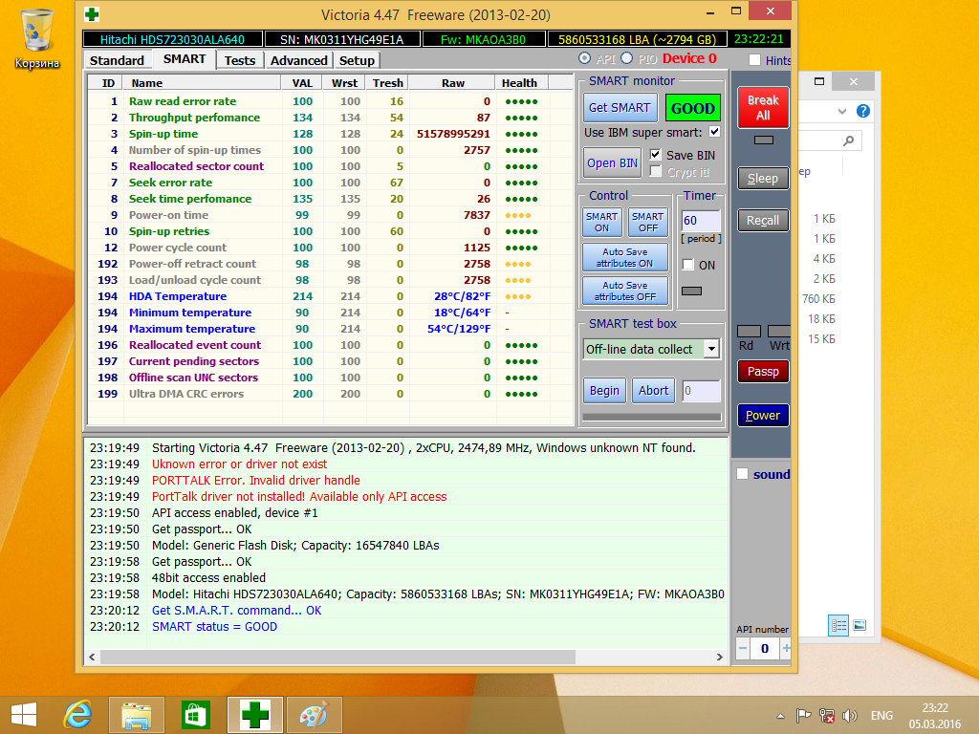Click the search magnifier in Explorer window
979x734 pixels.
click(x=848, y=141)
